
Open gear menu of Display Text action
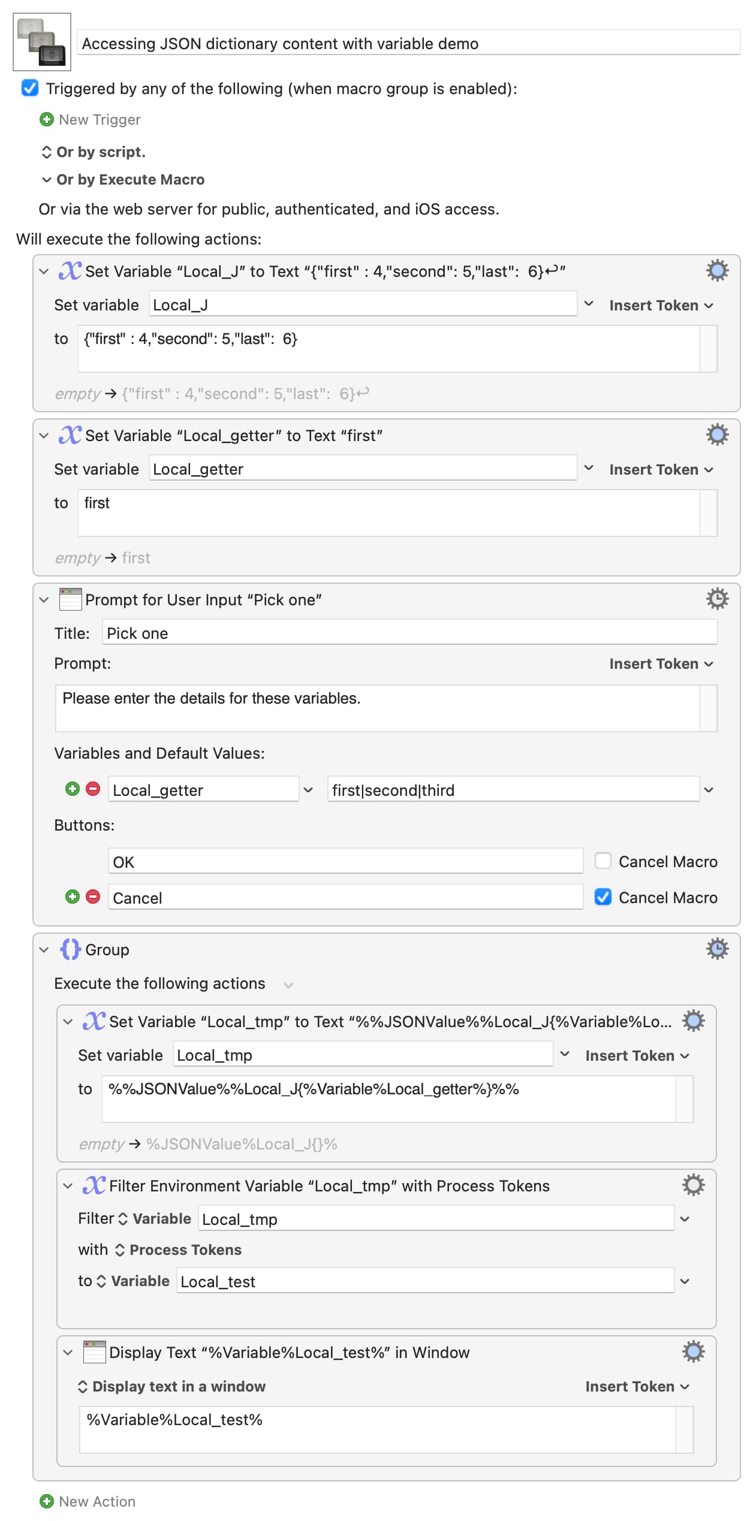point(693,1351)
